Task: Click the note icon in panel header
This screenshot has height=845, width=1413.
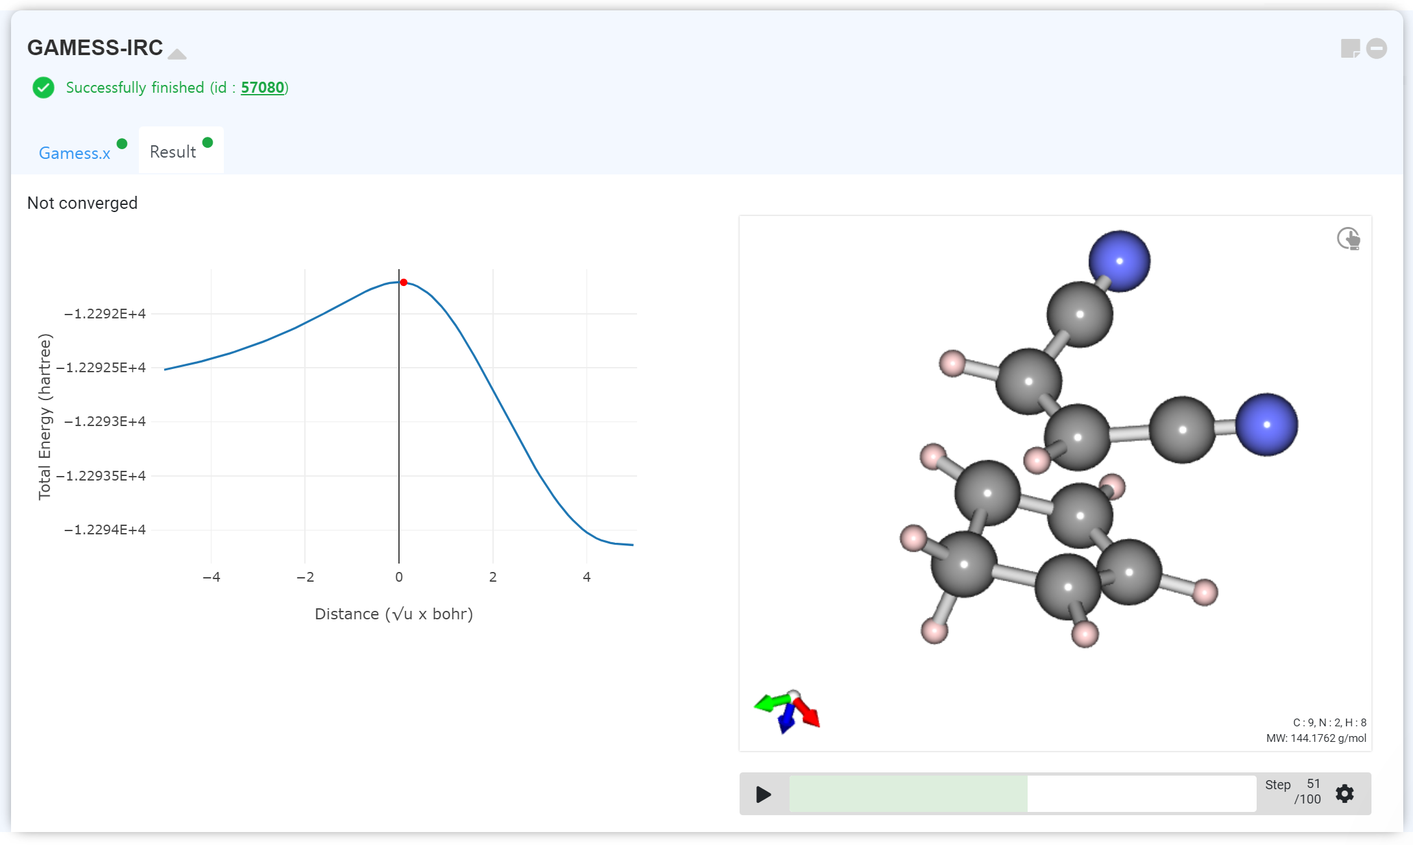Action: pos(1350,49)
